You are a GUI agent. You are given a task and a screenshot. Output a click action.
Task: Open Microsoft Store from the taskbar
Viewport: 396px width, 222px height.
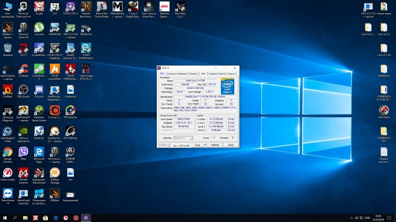coord(46,218)
